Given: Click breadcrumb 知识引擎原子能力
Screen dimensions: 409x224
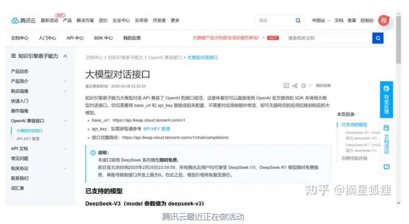Looking at the screenshot, I should coord(125,58).
